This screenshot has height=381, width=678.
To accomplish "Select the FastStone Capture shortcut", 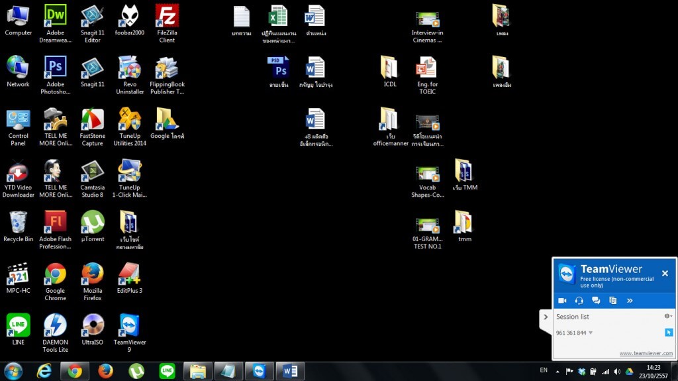I will (x=93, y=127).
